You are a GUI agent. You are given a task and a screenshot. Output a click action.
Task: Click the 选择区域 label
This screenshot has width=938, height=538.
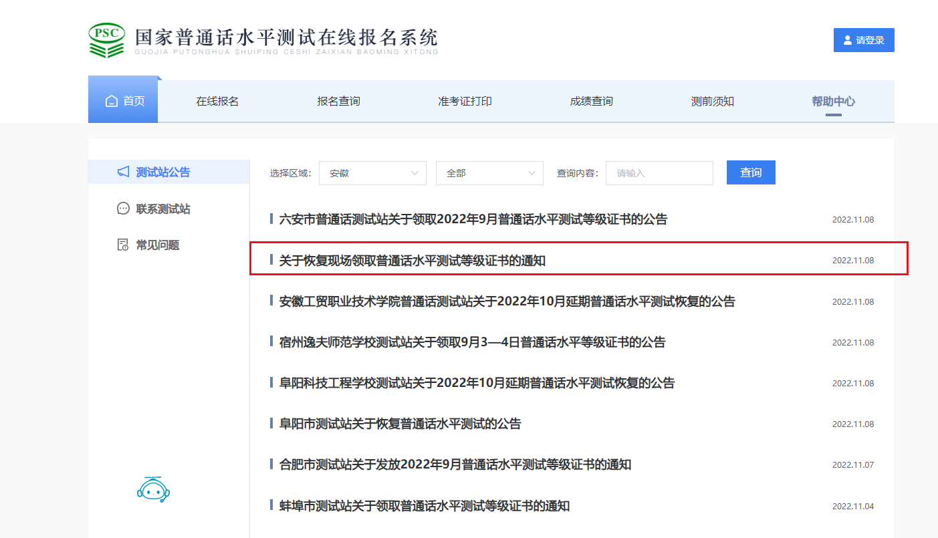point(290,173)
